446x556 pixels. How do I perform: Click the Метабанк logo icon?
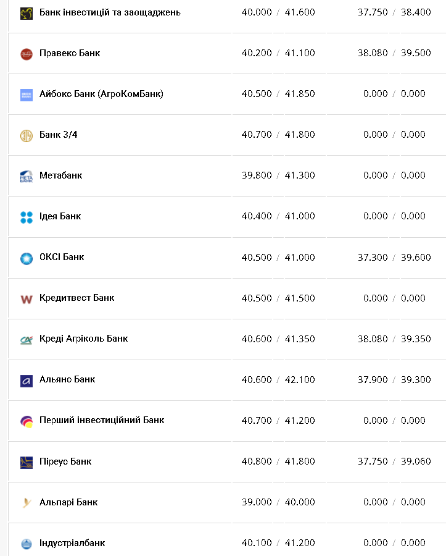point(26,176)
